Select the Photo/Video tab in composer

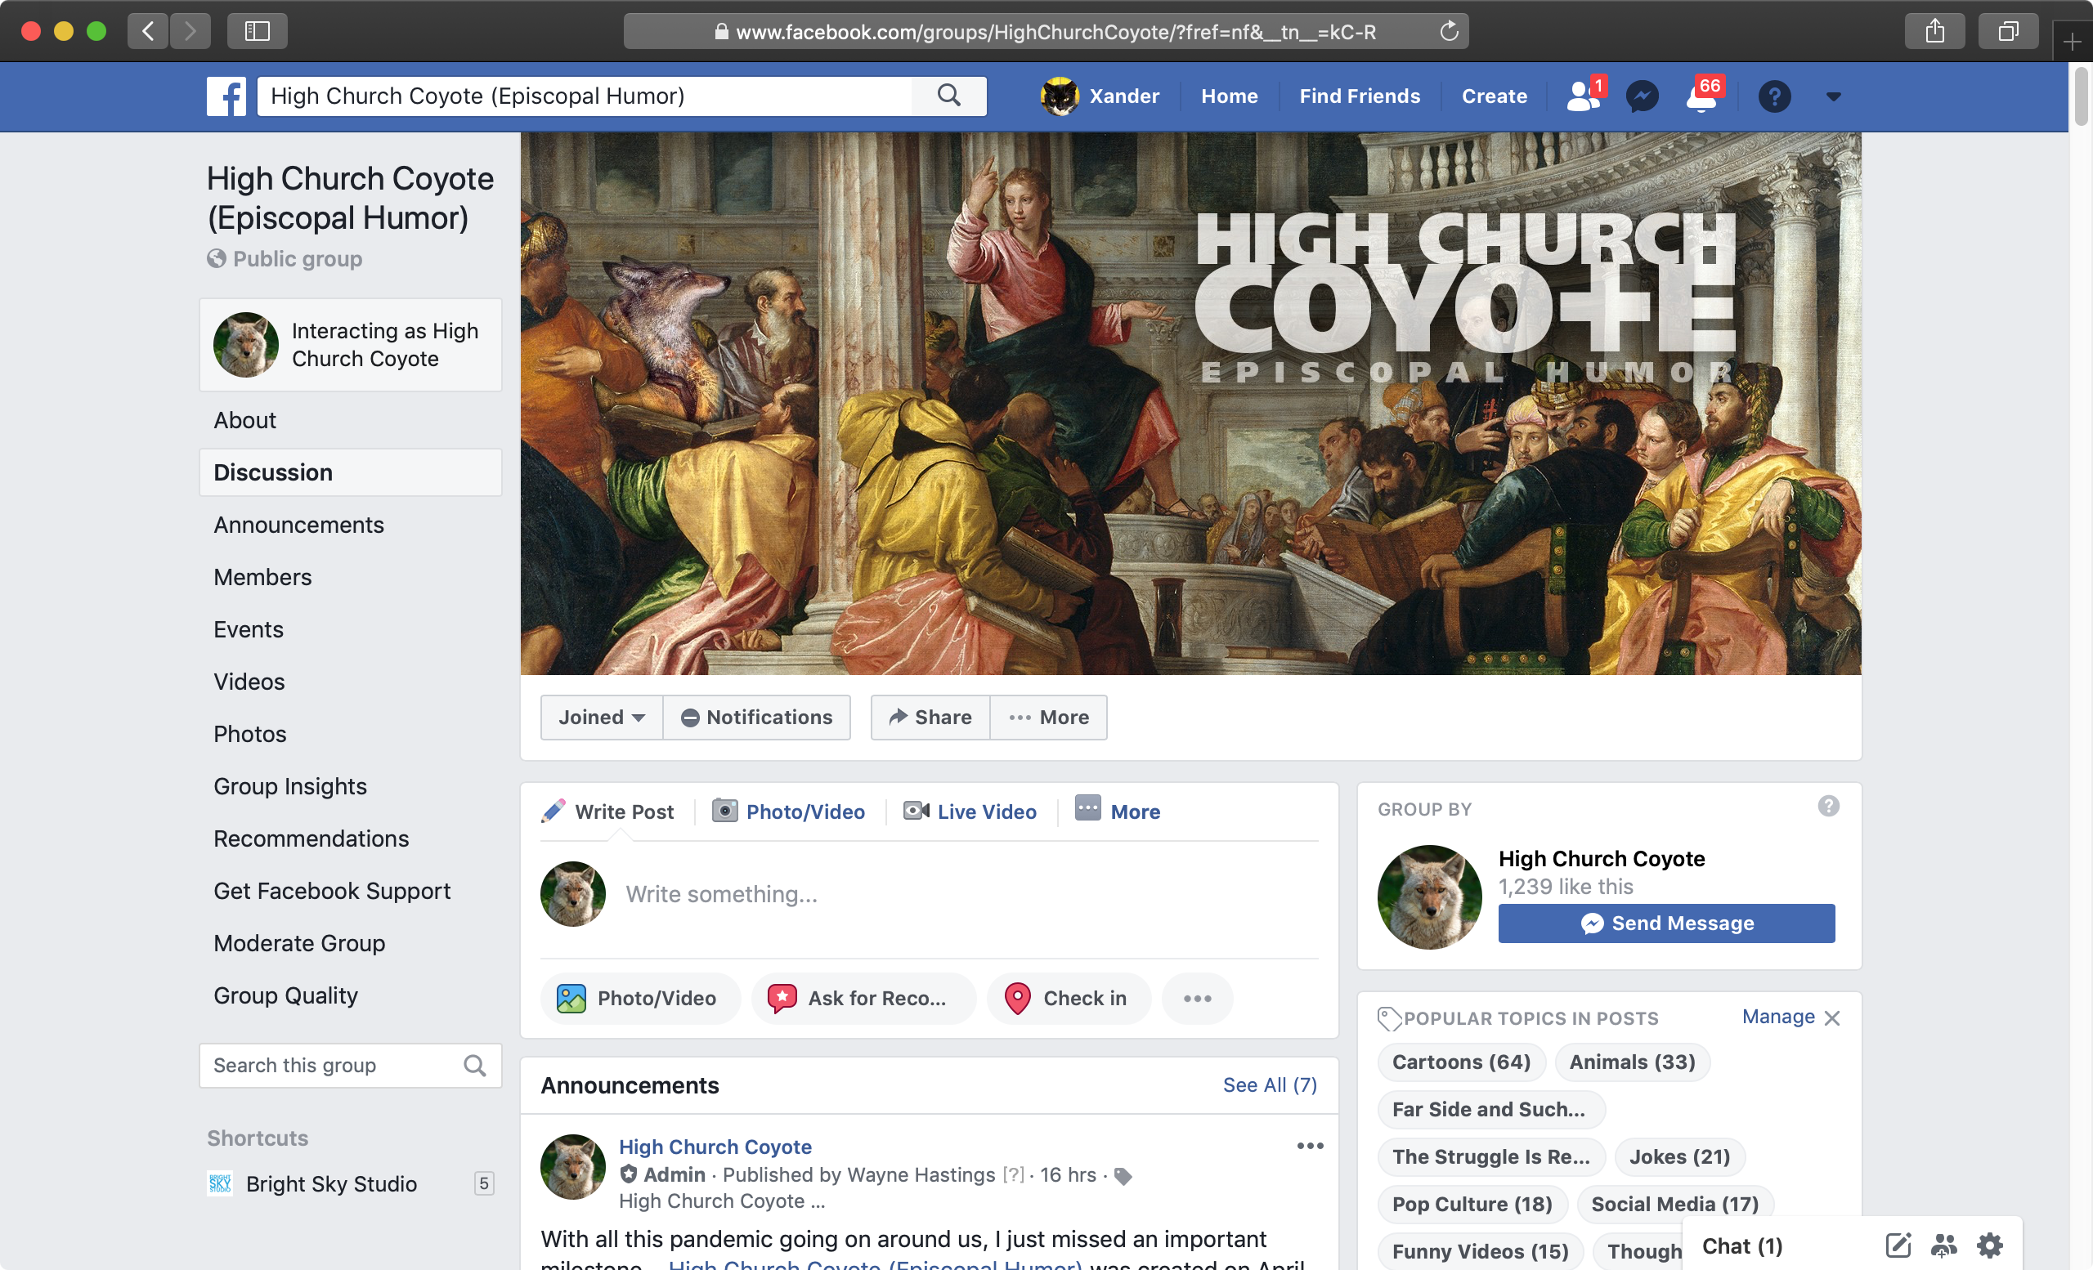789,812
